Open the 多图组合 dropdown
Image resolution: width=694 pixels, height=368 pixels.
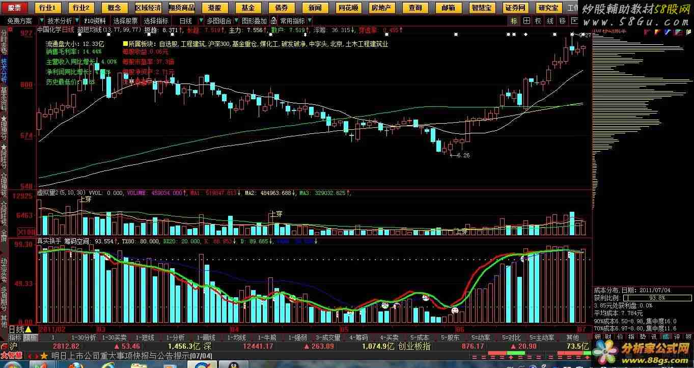pyautogui.click(x=222, y=21)
